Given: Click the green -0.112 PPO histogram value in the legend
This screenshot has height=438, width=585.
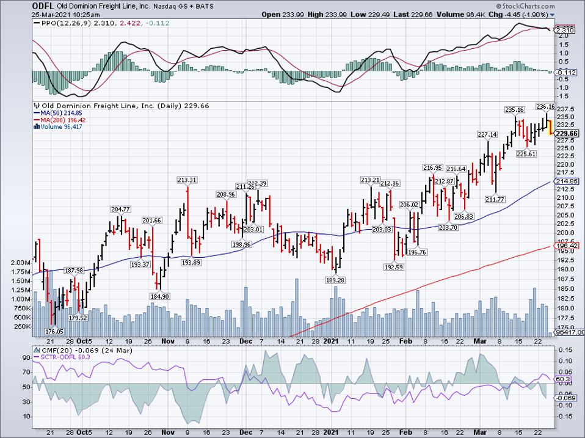Looking at the screenshot, I should coord(157,23).
